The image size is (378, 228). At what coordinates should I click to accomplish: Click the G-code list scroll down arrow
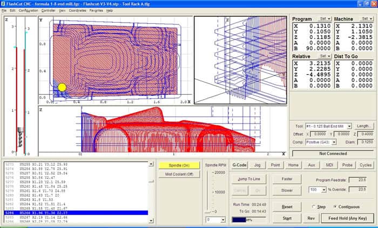tap(151, 220)
